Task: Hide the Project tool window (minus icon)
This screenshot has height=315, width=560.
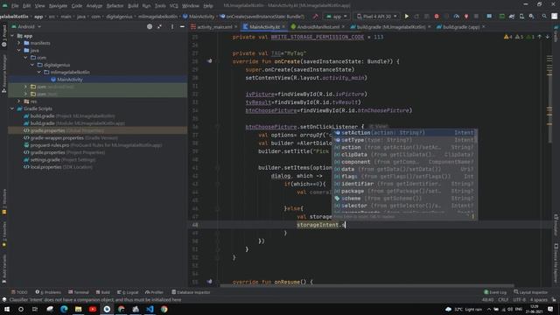Action: pyautogui.click(x=182, y=27)
